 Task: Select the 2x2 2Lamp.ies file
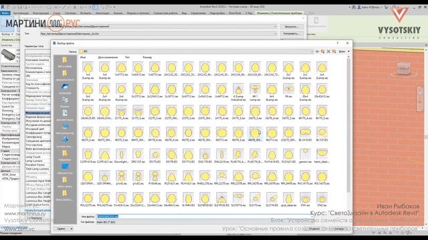pos(288,70)
